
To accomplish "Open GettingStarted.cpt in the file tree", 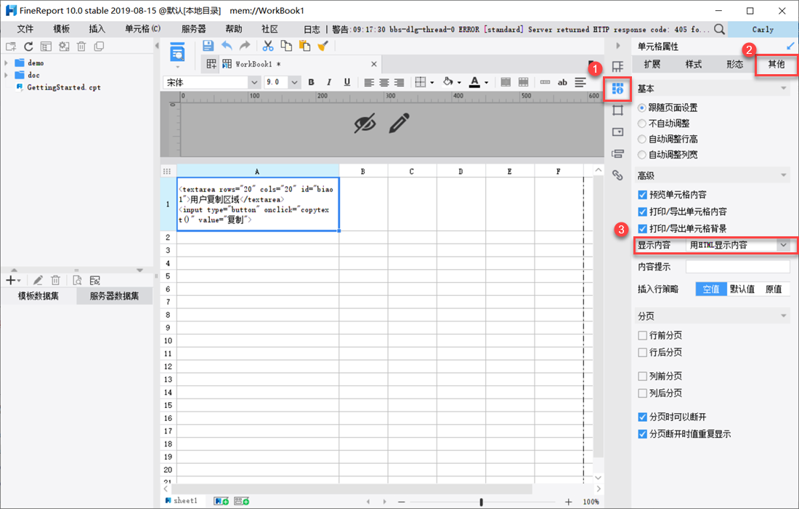I will point(63,87).
